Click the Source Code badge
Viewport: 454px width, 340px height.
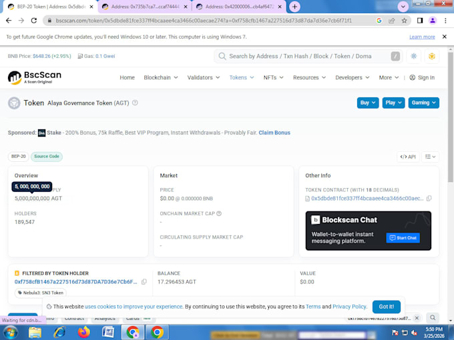tap(46, 157)
